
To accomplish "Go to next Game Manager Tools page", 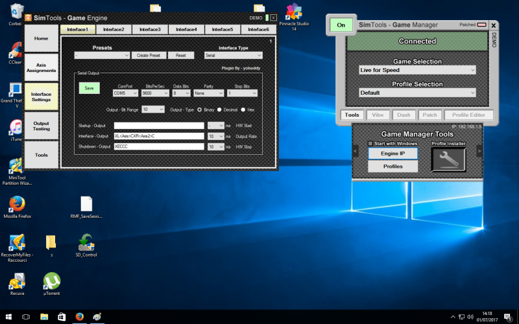I will click(x=479, y=151).
